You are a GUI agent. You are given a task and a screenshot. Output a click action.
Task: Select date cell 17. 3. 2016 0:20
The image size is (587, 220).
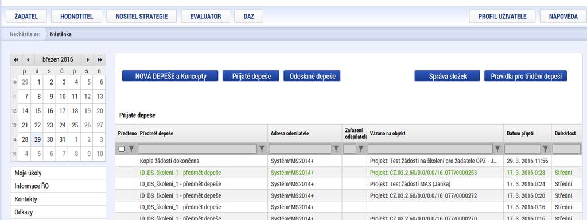pyautogui.click(x=527, y=196)
